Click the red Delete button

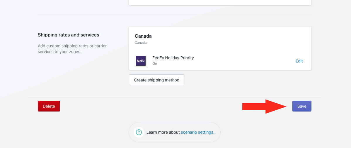click(x=49, y=106)
